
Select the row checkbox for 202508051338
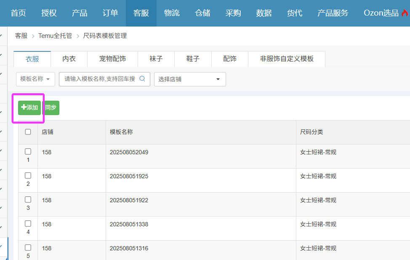click(x=28, y=224)
